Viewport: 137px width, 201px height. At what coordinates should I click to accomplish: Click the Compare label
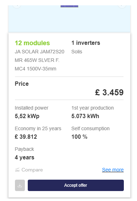coord(32,170)
